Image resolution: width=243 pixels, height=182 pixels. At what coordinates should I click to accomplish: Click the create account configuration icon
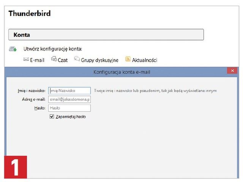(13, 49)
